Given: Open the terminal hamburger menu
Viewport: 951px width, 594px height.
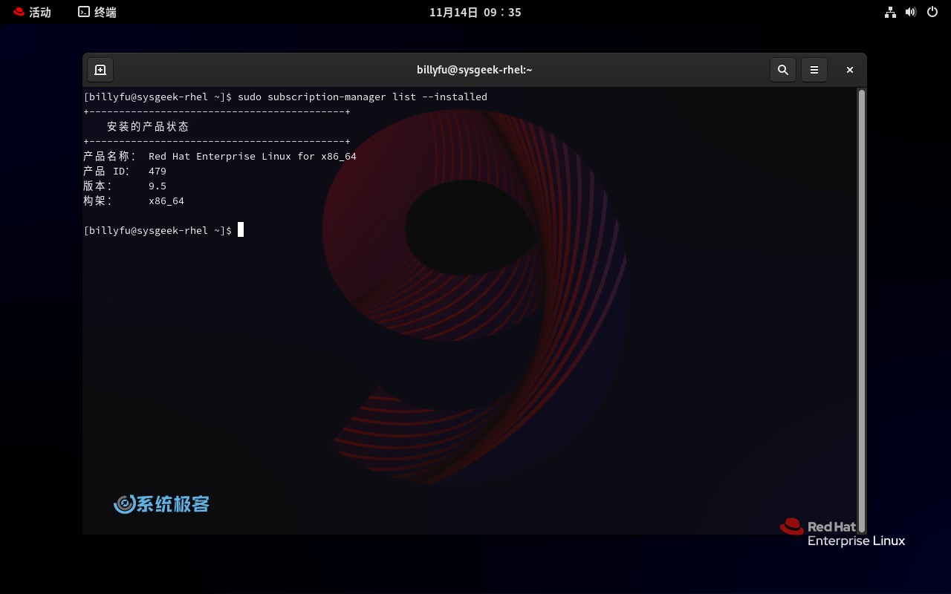Looking at the screenshot, I should click(814, 70).
